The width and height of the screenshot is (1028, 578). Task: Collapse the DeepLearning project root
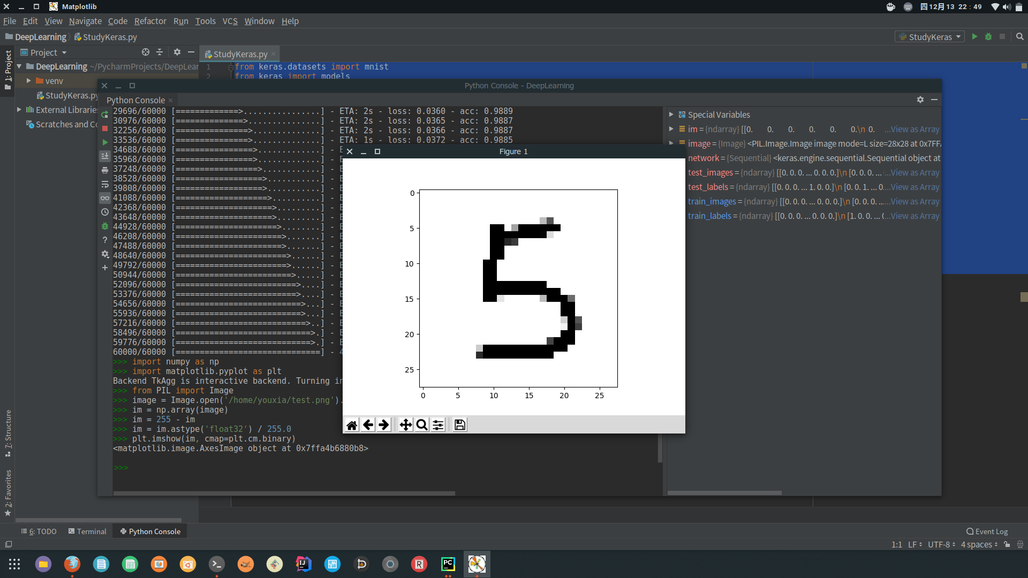pyautogui.click(x=19, y=66)
